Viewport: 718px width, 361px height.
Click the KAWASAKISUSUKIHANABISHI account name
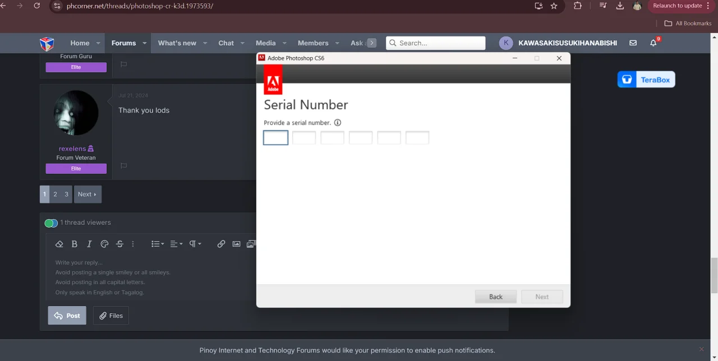coord(568,43)
